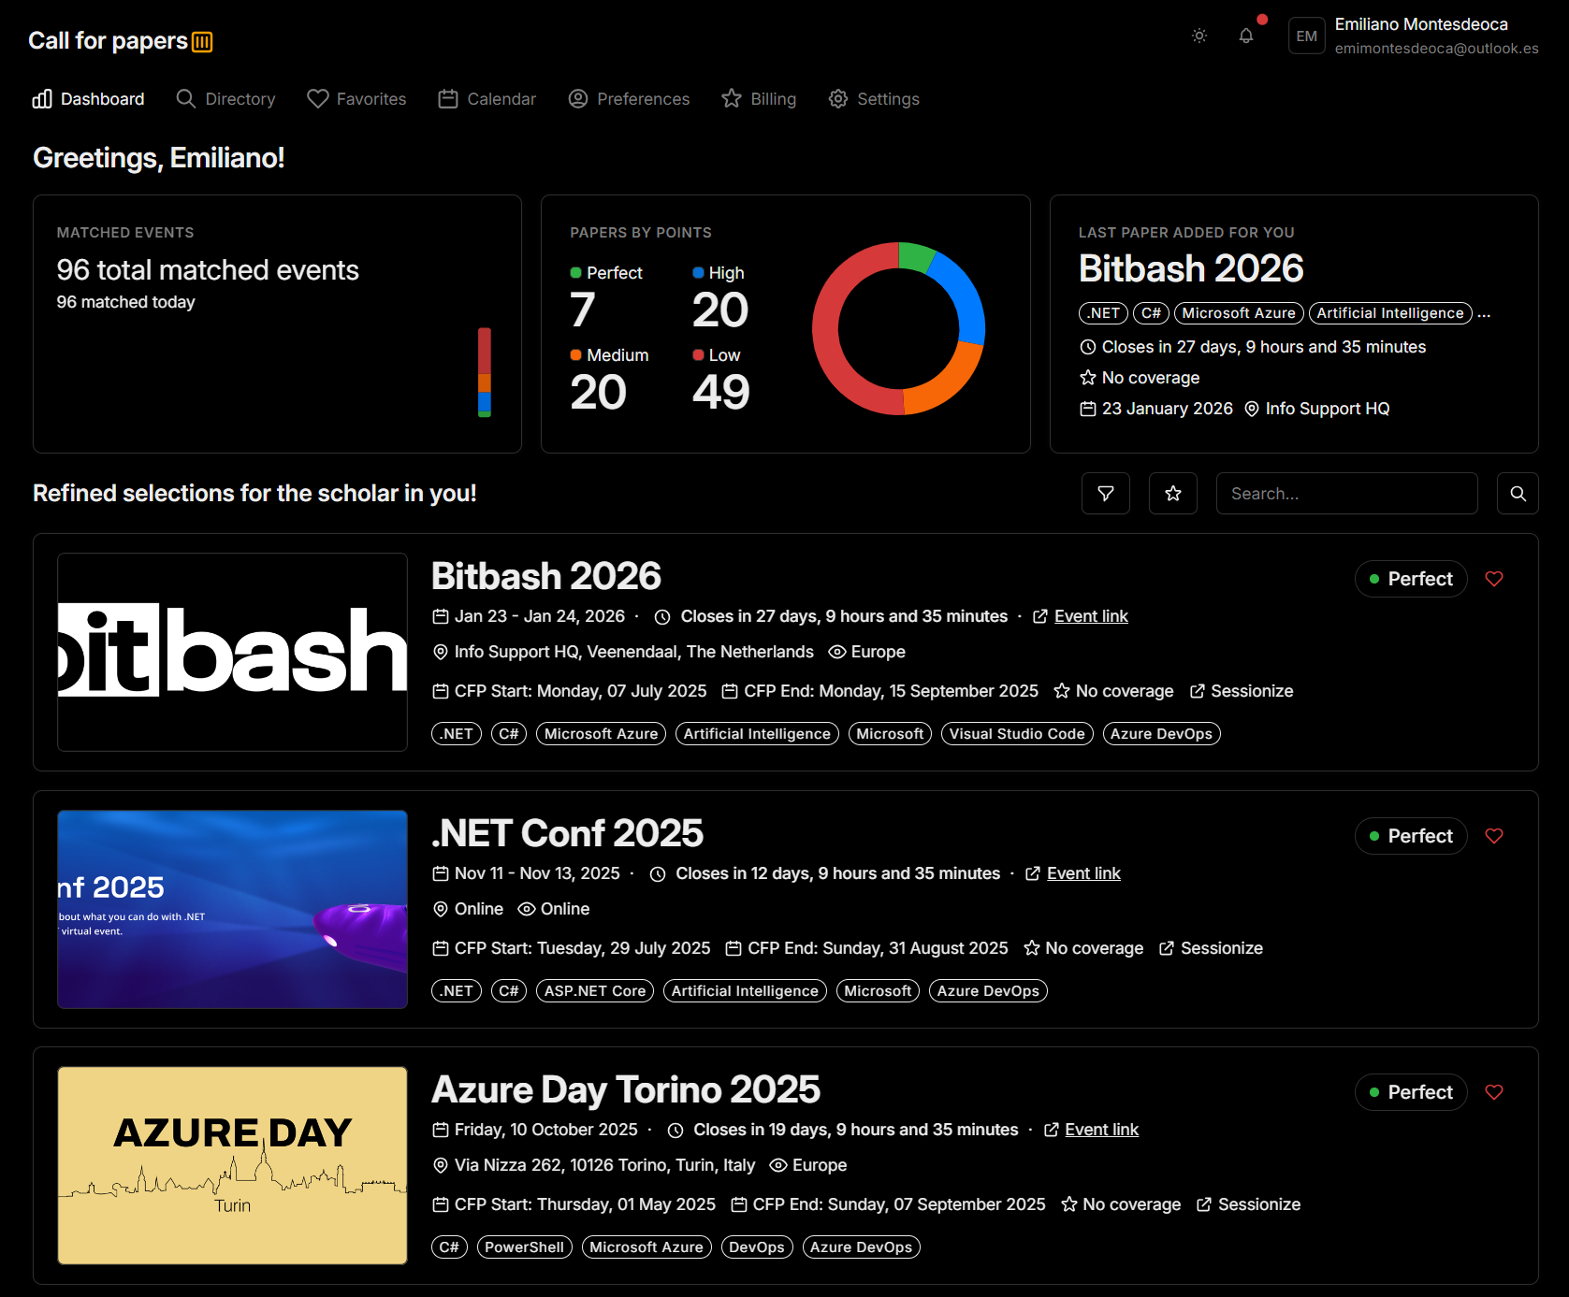Viewport: 1569px width, 1297px height.
Task: Click the PowerShell tag
Action: click(524, 1247)
